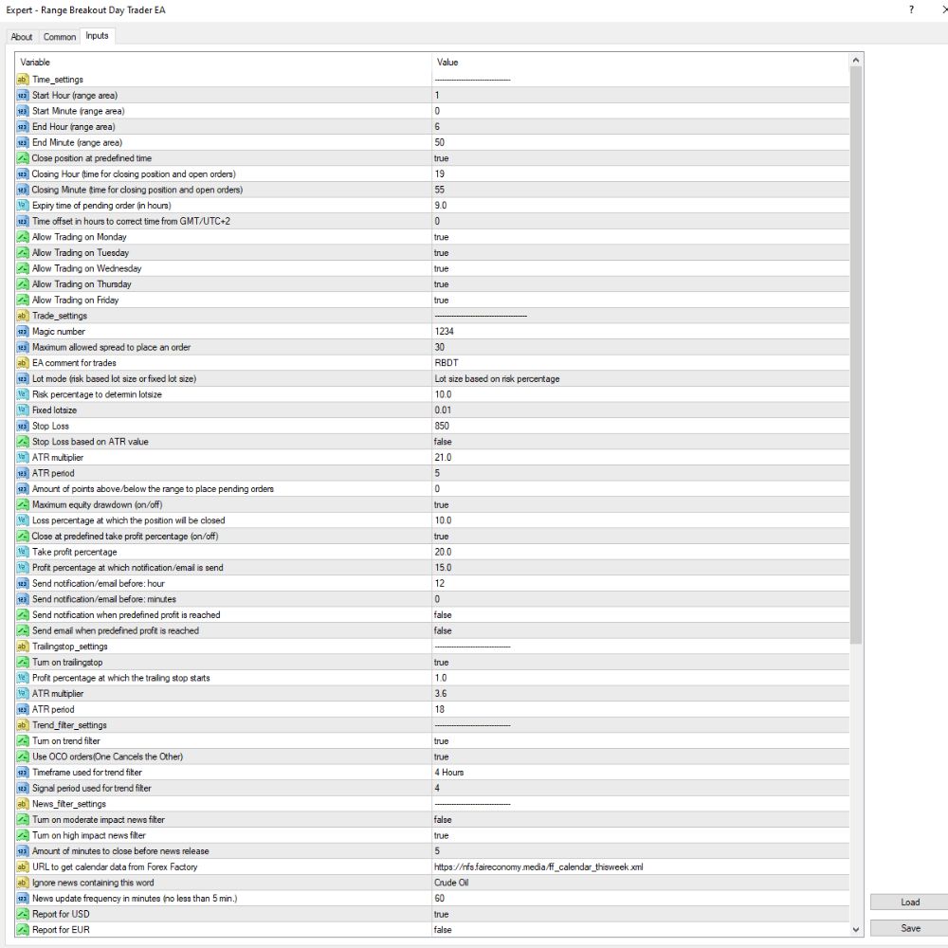
Task: Click the scrollbar down arrow
Action: [855, 930]
